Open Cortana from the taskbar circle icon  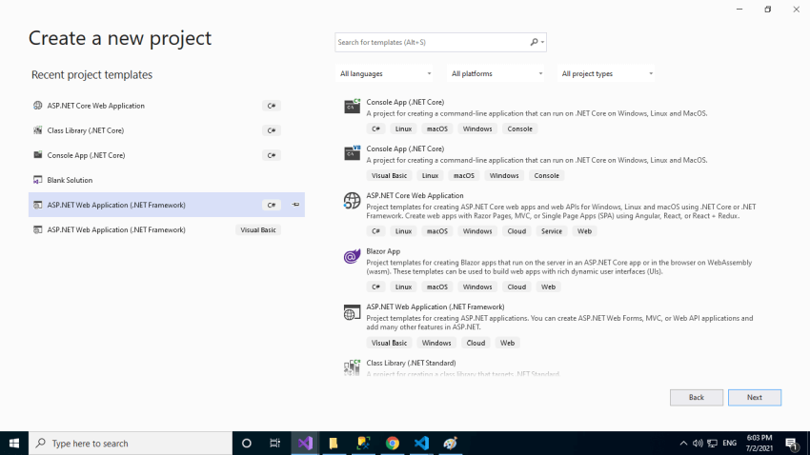click(247, 444)
